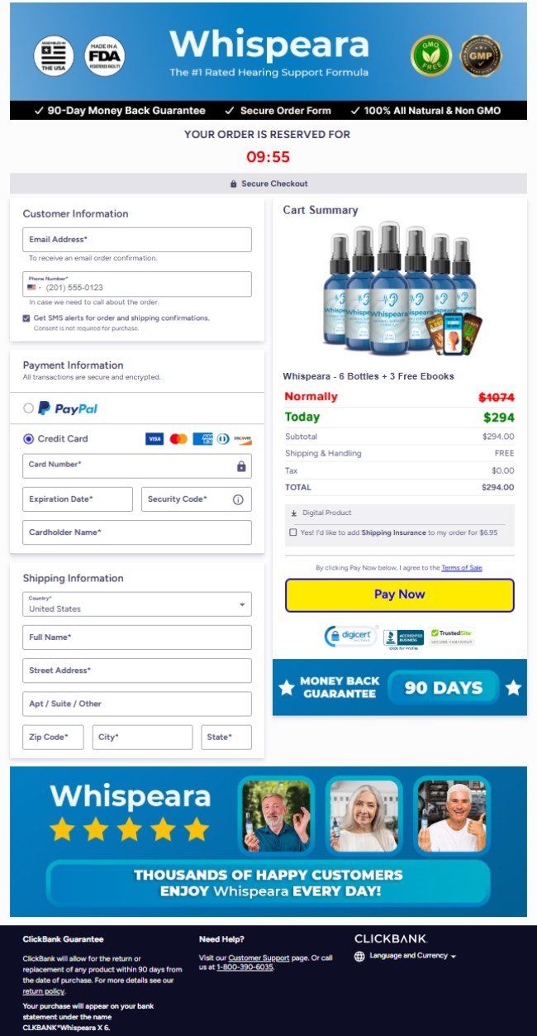537x1036 pixels.
Task: Uncheck the SMS alerts checkbox
Action: coord(27,317)
